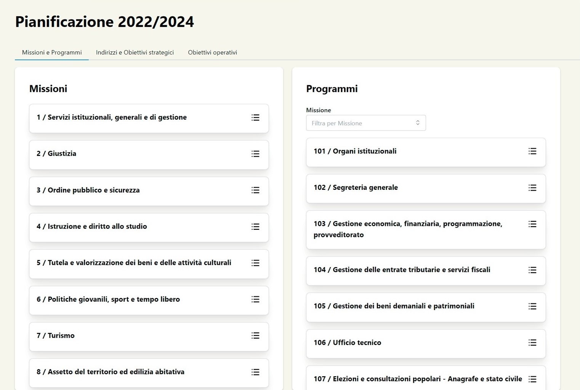The width and height of the screenshot is (580, 390).
Task: Open list icon for Servizi istituzionali mission
Action: click(255, 118)
